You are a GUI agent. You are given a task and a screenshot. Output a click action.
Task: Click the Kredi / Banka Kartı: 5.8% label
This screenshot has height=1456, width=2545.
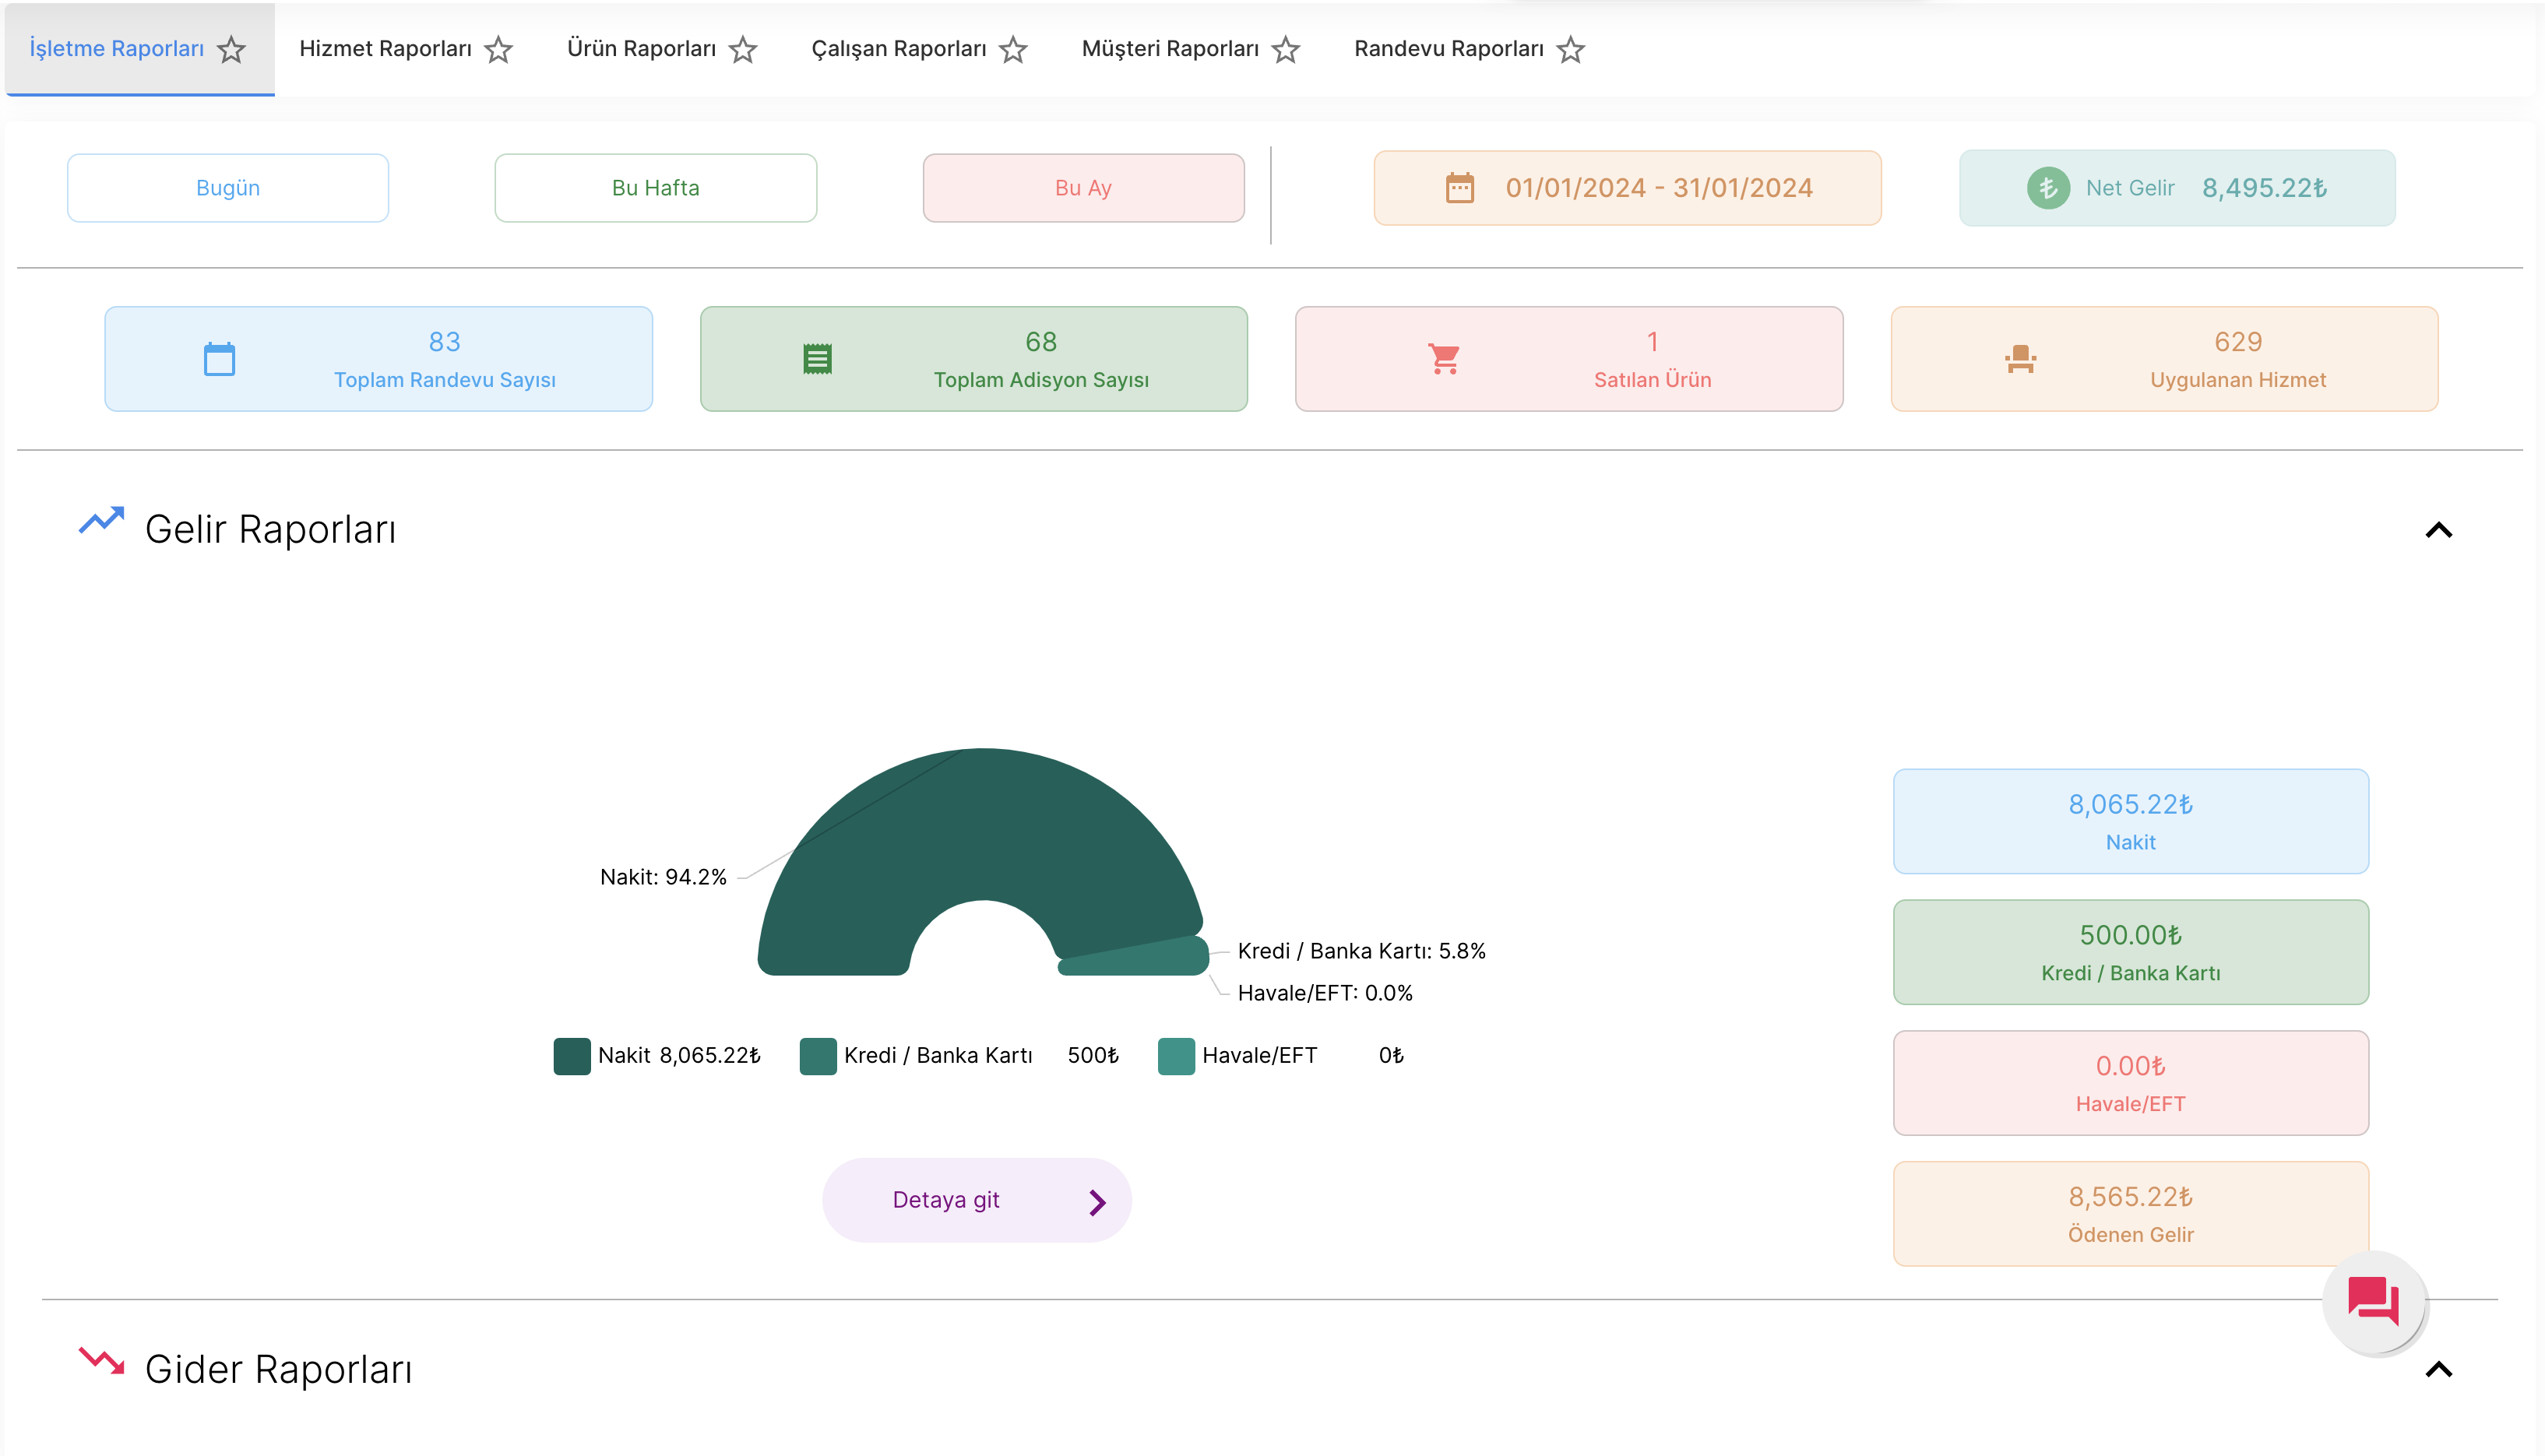pos(1362,951)
